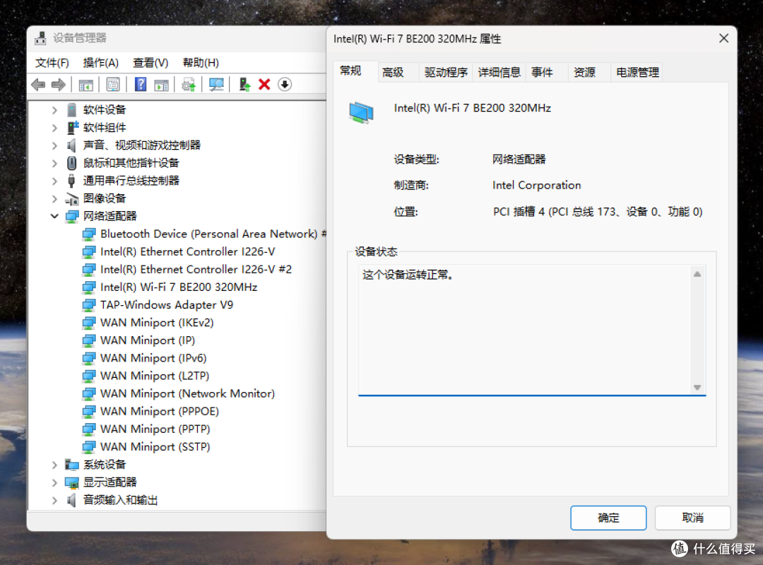The image size is (763, 565).
Task: Switch to the 电源管理 tab
Action: tap(637, 73)
